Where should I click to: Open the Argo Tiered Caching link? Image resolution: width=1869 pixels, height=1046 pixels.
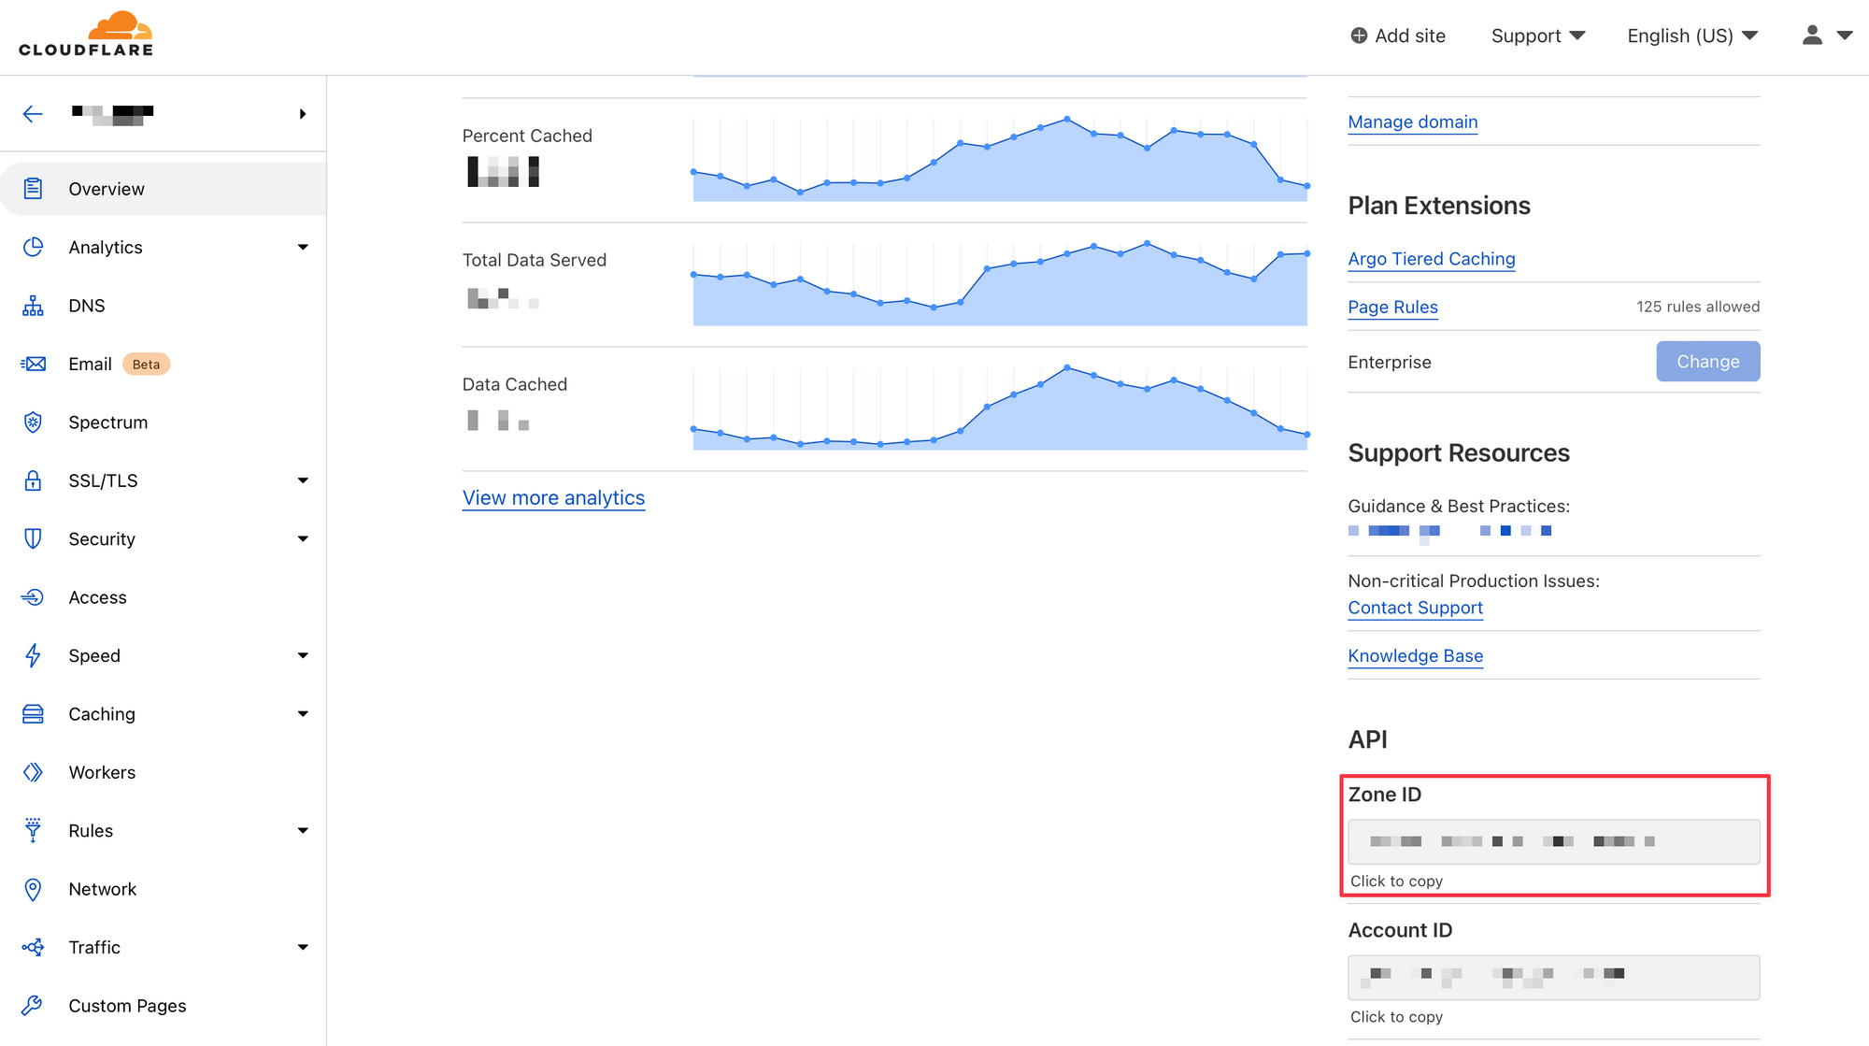tap(1431, 259)
